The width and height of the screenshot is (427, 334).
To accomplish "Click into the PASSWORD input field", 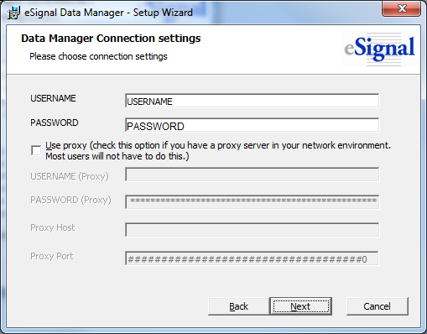I will pos(253,125).
